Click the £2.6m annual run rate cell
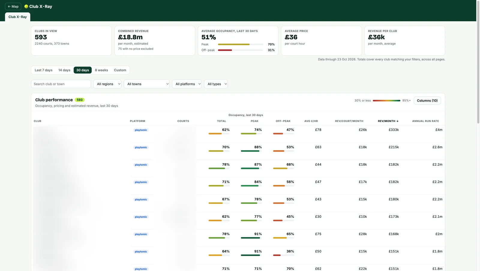The width and height of the screenshot is (480, 271). click(437, 147)
